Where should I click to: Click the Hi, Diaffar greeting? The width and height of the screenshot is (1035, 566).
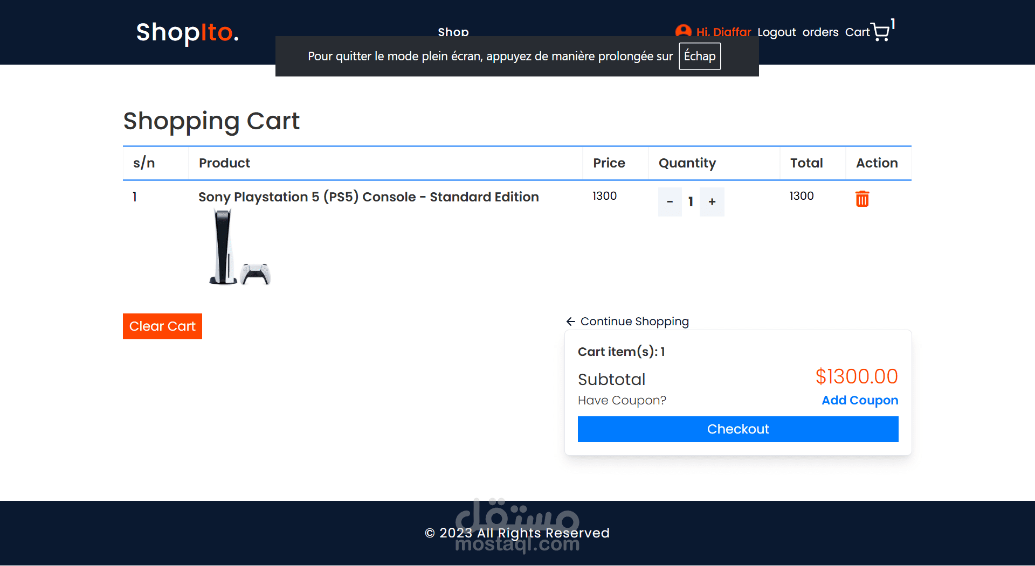click(723, 32)
